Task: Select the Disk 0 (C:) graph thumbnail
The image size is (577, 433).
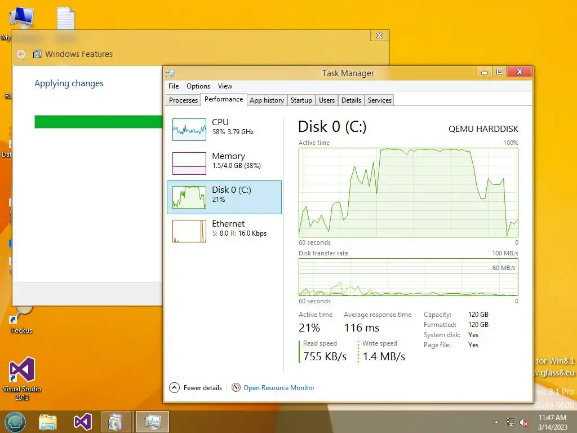Action: pyautogui.click(x=189, y=197)
